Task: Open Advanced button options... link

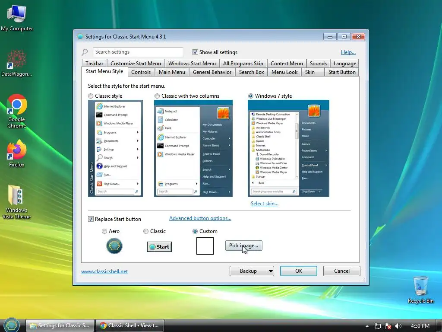Action: 200,218
